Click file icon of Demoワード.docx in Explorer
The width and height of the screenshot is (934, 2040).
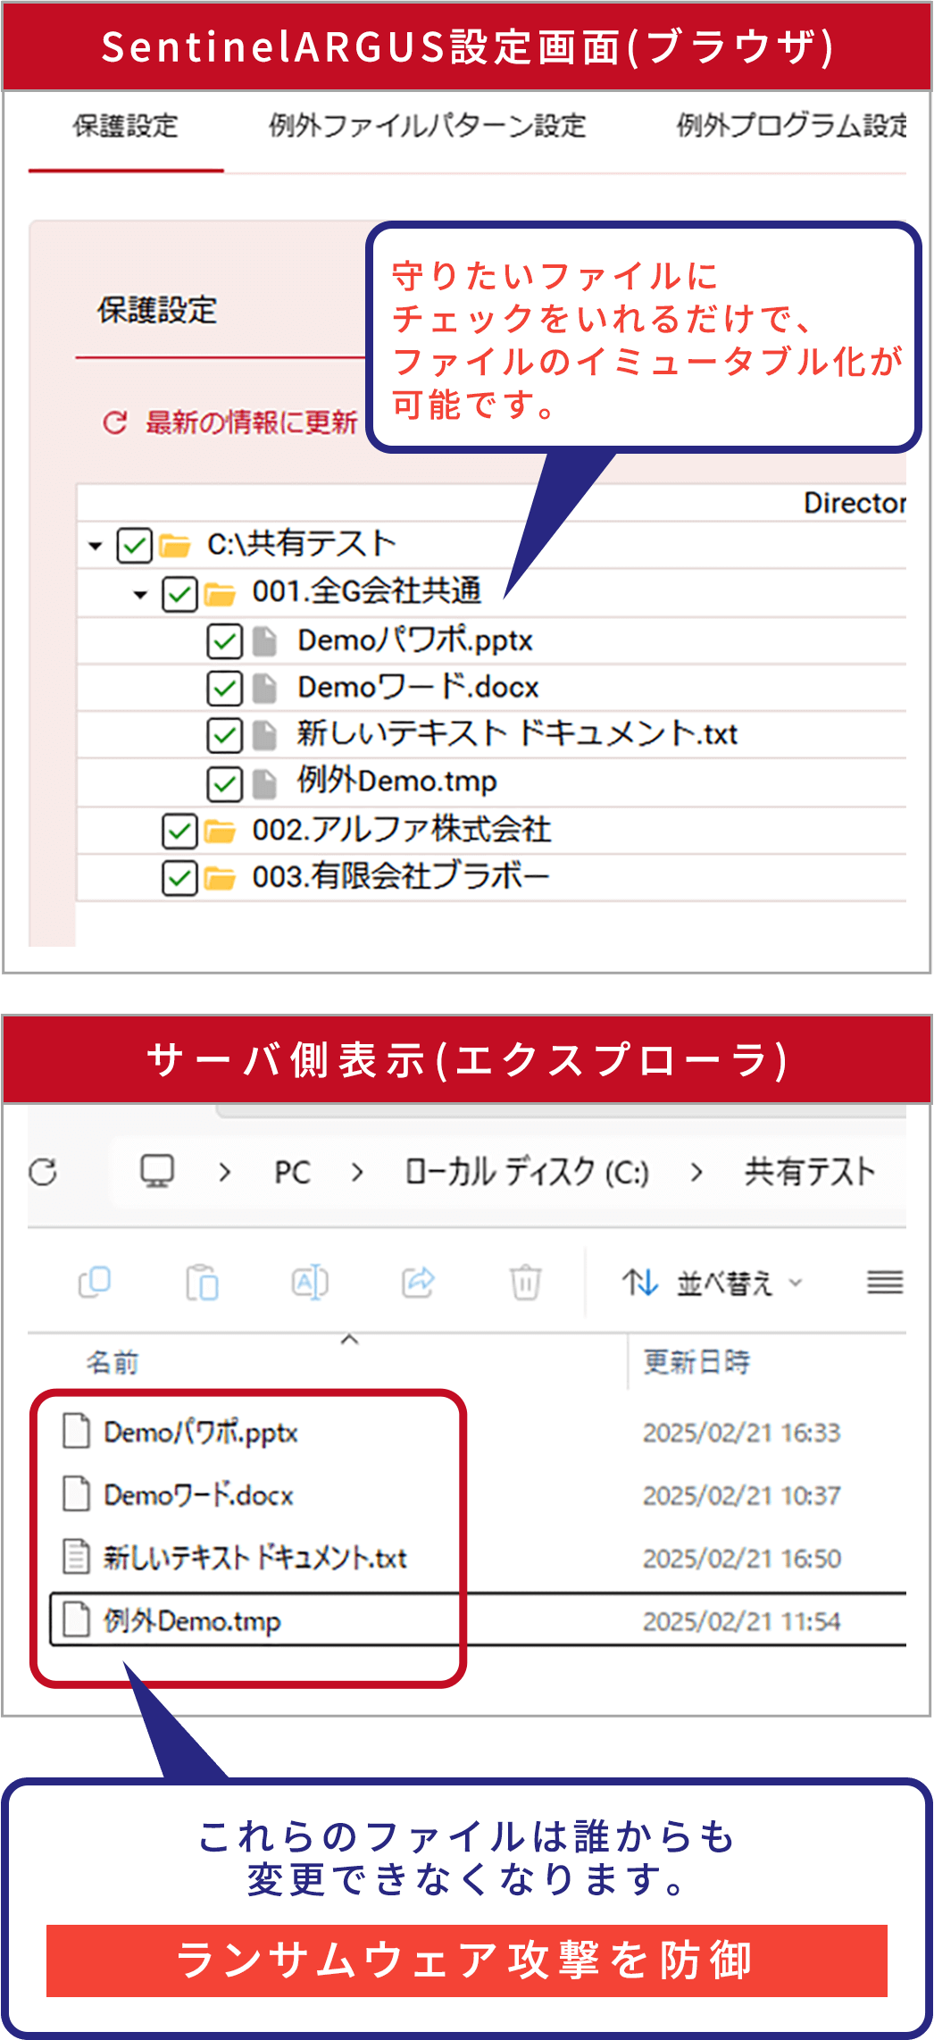pos(77,1493)
